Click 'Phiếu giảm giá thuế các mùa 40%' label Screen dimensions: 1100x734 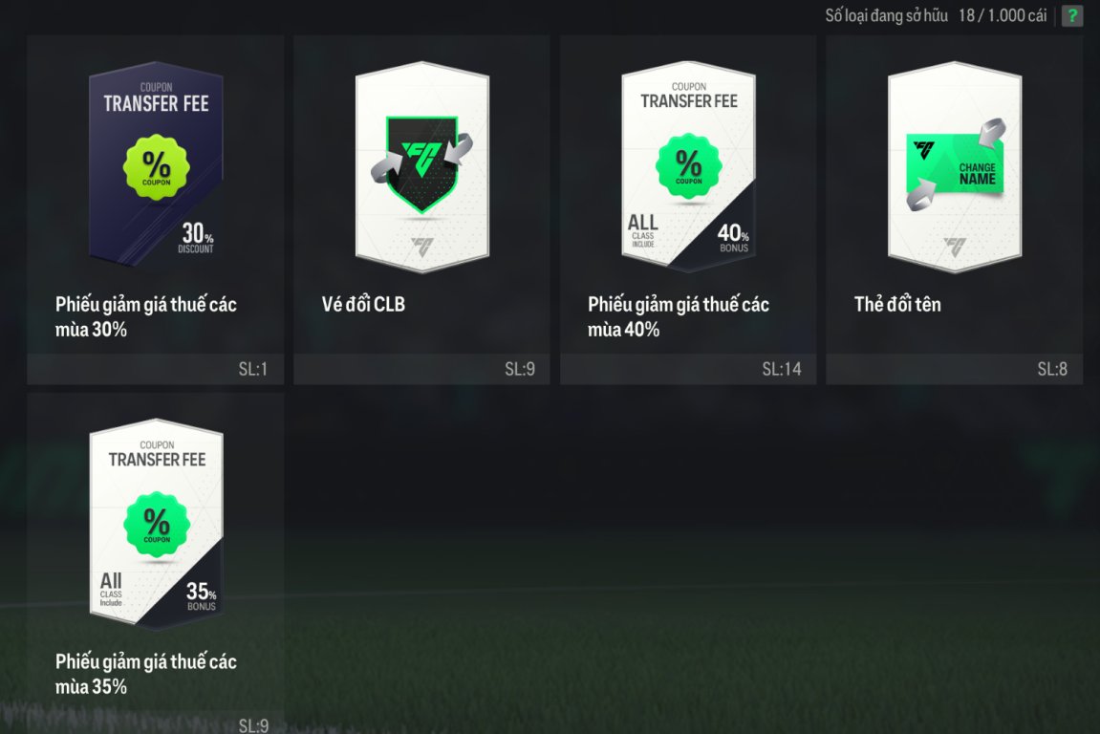[x=679, y=316]
